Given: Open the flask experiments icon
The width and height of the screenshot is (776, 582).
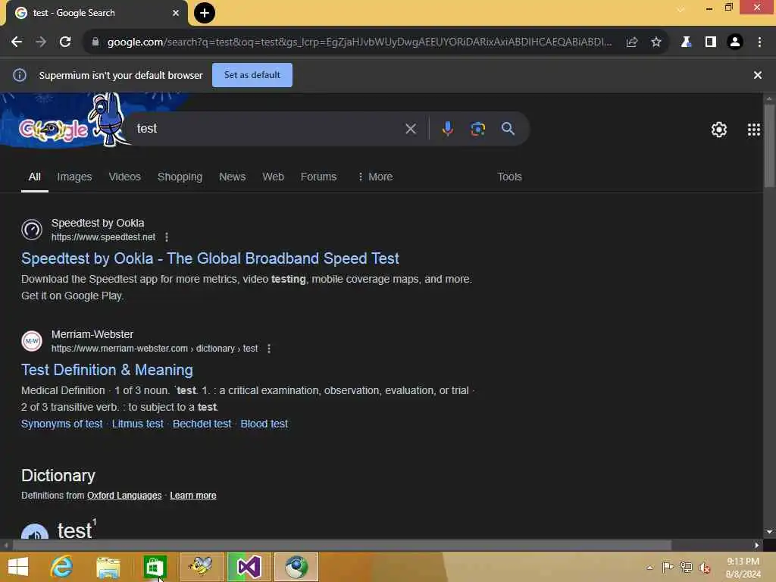Looking at the screenshot, I should point(686,42).
